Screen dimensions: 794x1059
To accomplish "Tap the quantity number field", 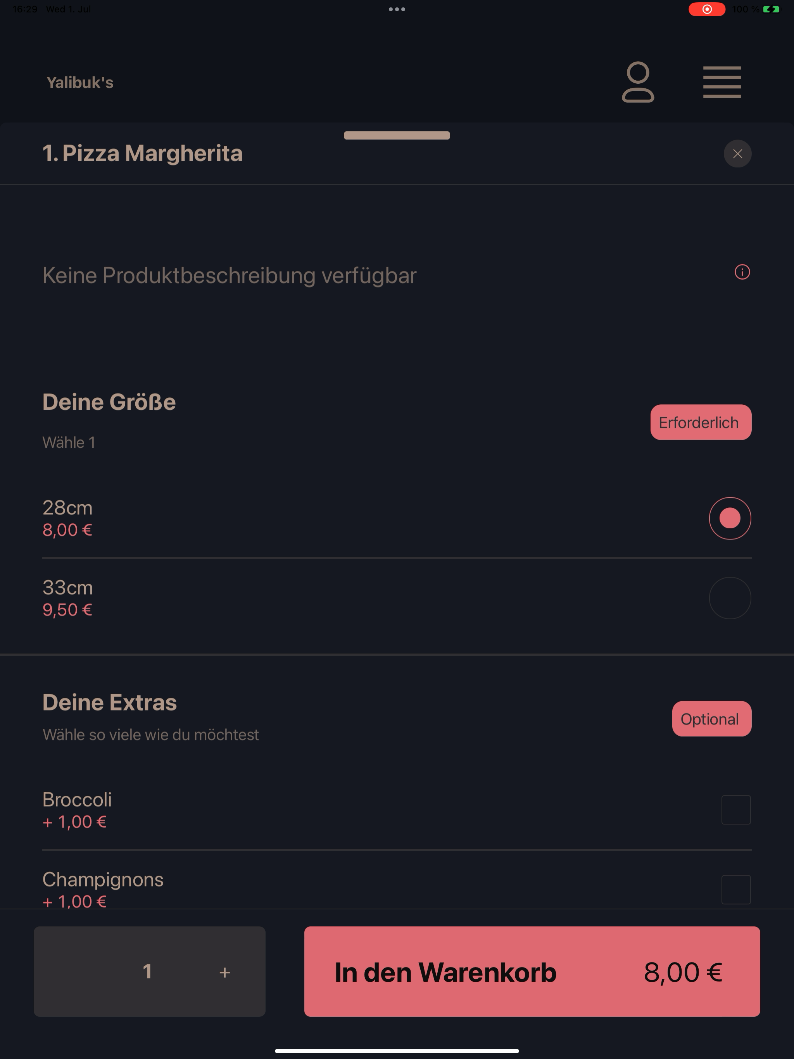I will (147, 971).
